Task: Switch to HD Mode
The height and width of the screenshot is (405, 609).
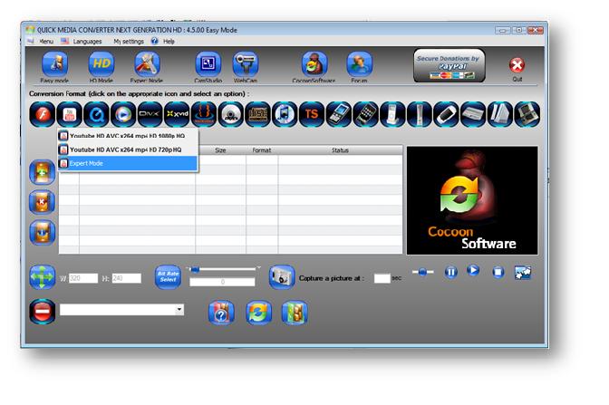Action: coord(101,65)
